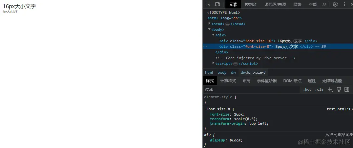Add a new style rule plus icon

[330, 90]
